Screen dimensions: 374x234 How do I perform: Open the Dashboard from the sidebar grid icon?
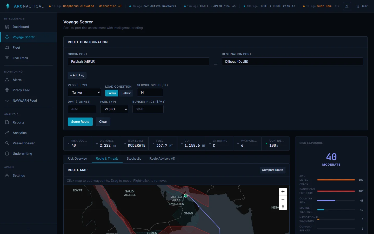(7, 27)
